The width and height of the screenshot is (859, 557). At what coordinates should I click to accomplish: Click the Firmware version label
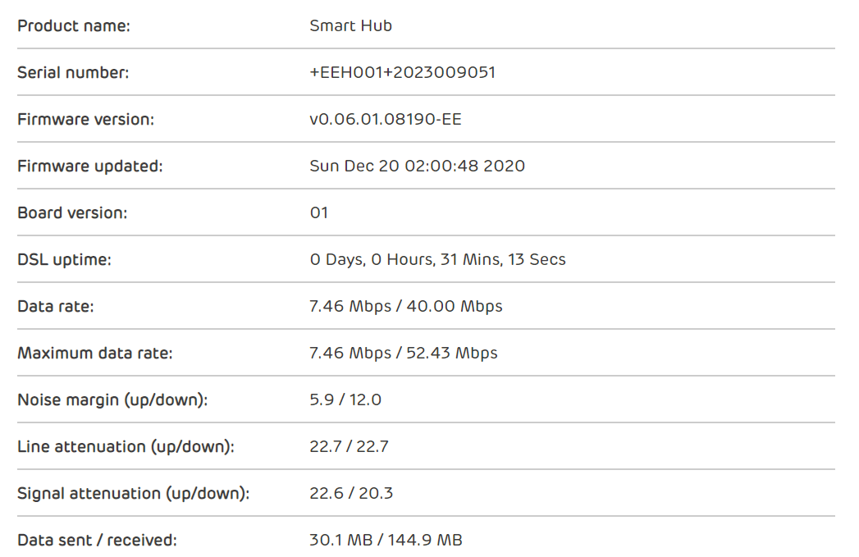85,120
